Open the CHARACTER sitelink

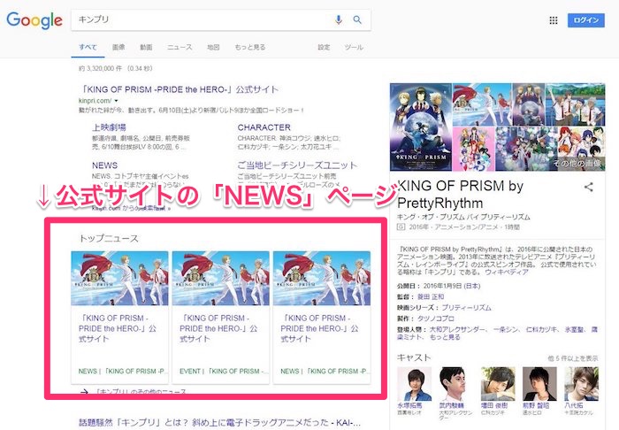(264, 127)
